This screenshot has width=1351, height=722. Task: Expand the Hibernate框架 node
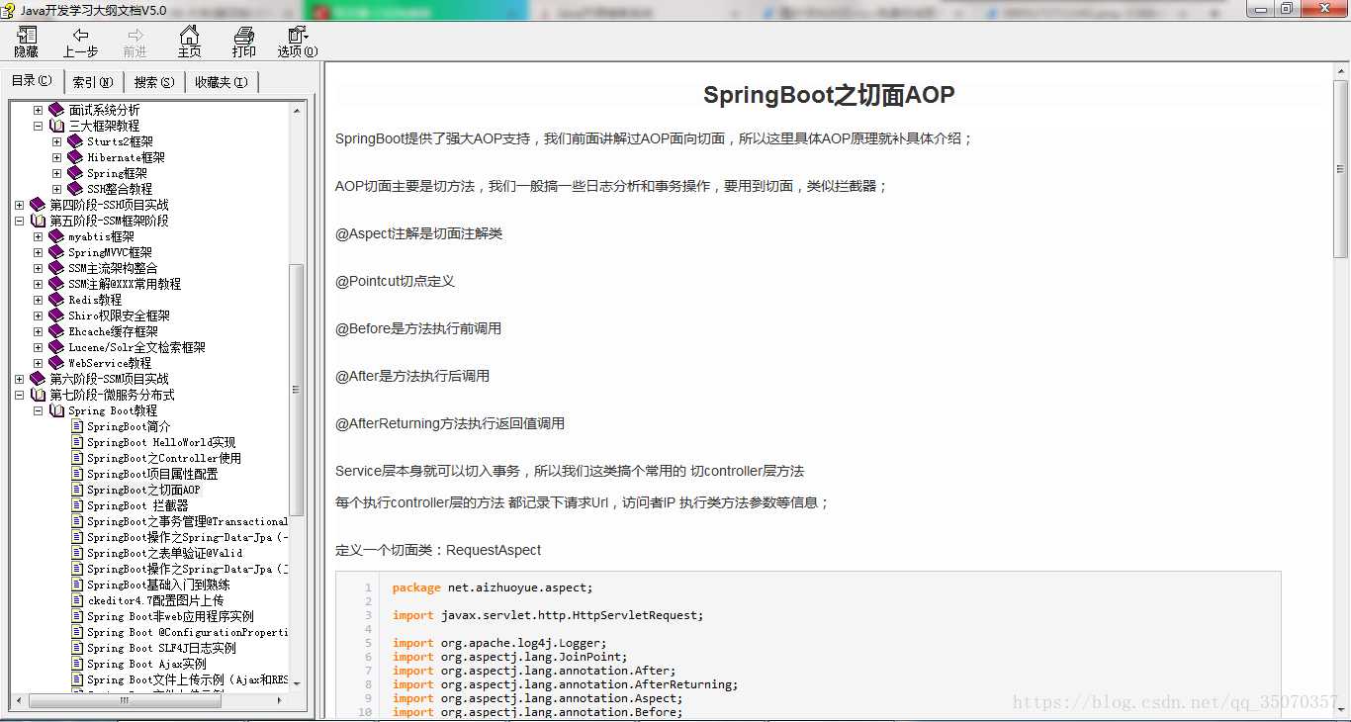(x=57, y=157)
